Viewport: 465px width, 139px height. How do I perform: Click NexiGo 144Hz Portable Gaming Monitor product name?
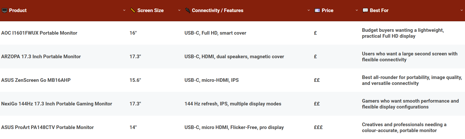(57, 104)
